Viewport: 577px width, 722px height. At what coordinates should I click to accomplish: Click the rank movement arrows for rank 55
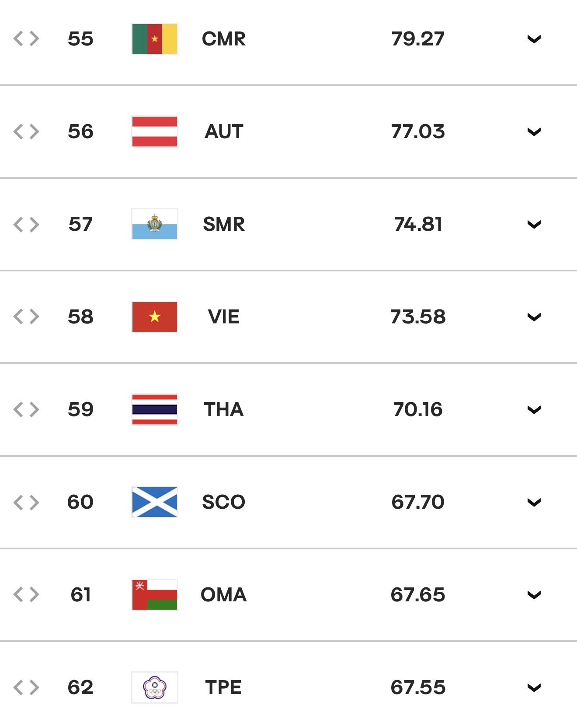26,39
